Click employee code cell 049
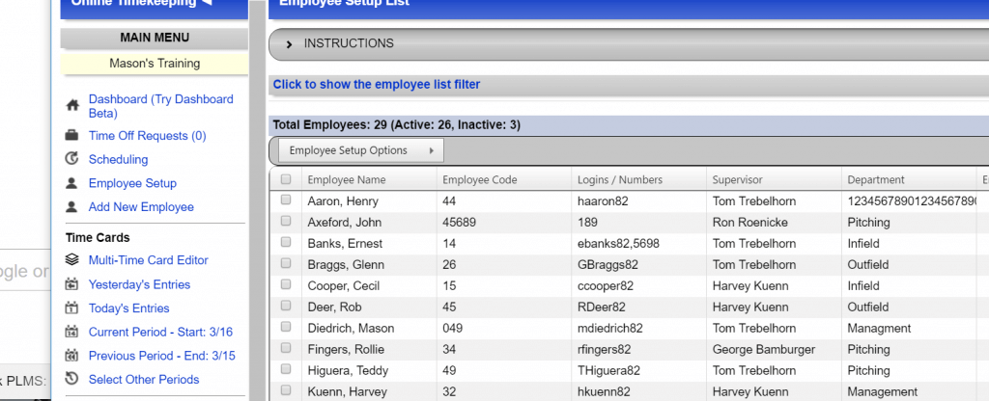 coord(452,328)
